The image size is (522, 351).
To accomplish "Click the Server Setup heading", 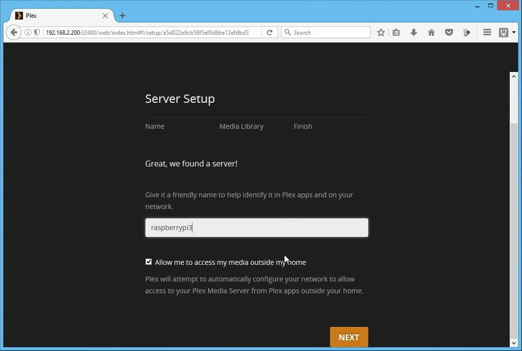I will click(x=180, y=99).
